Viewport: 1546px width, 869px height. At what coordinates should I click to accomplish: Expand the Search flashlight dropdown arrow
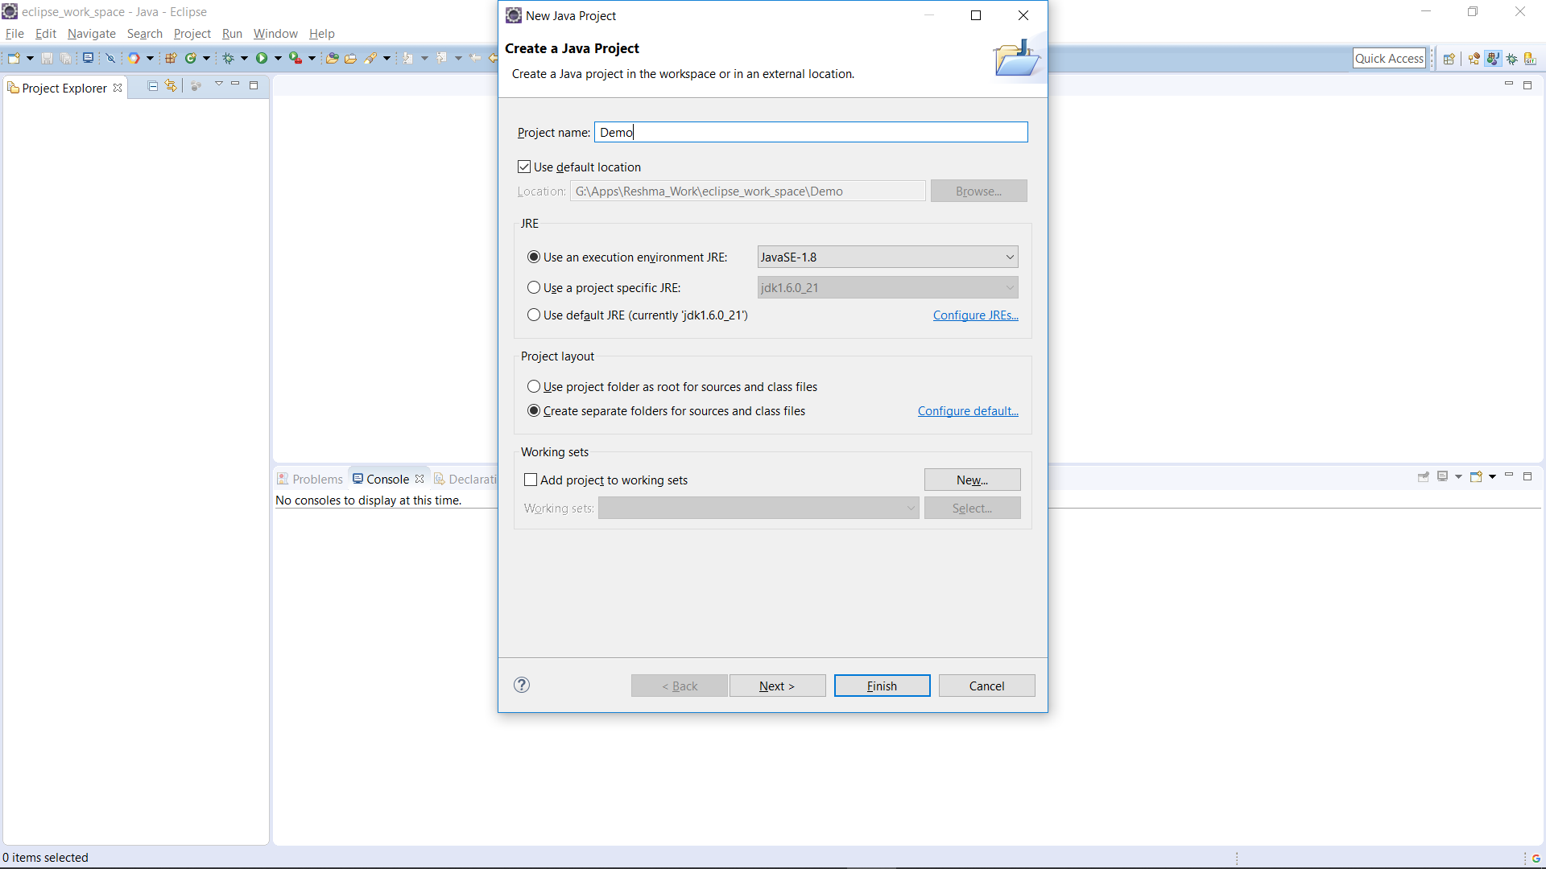[386, 58]
